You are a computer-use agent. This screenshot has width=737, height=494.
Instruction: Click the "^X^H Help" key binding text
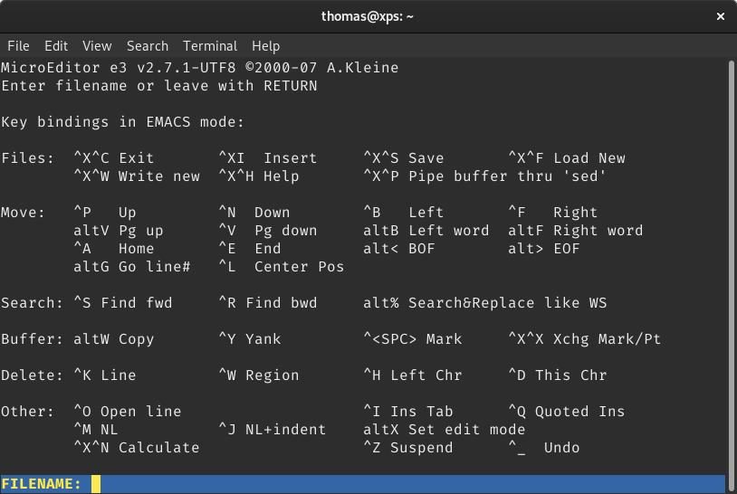point(259,176)
